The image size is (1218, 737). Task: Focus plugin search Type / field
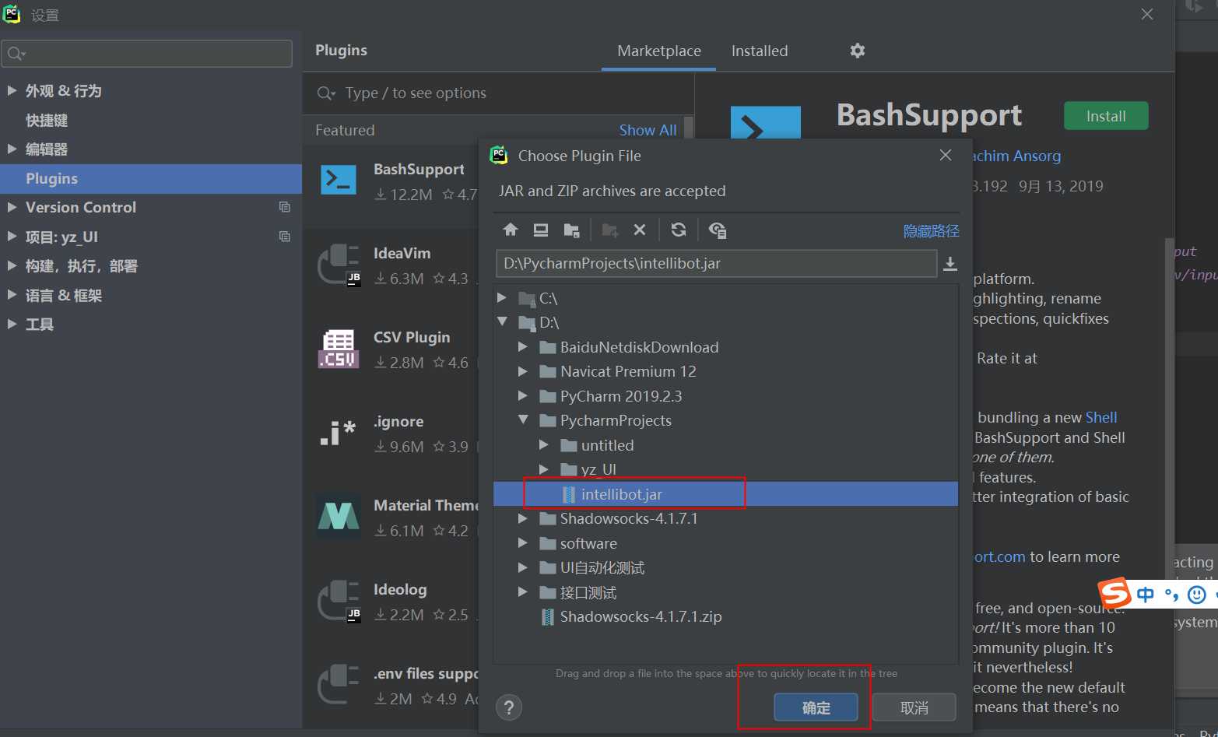point(498,93)
